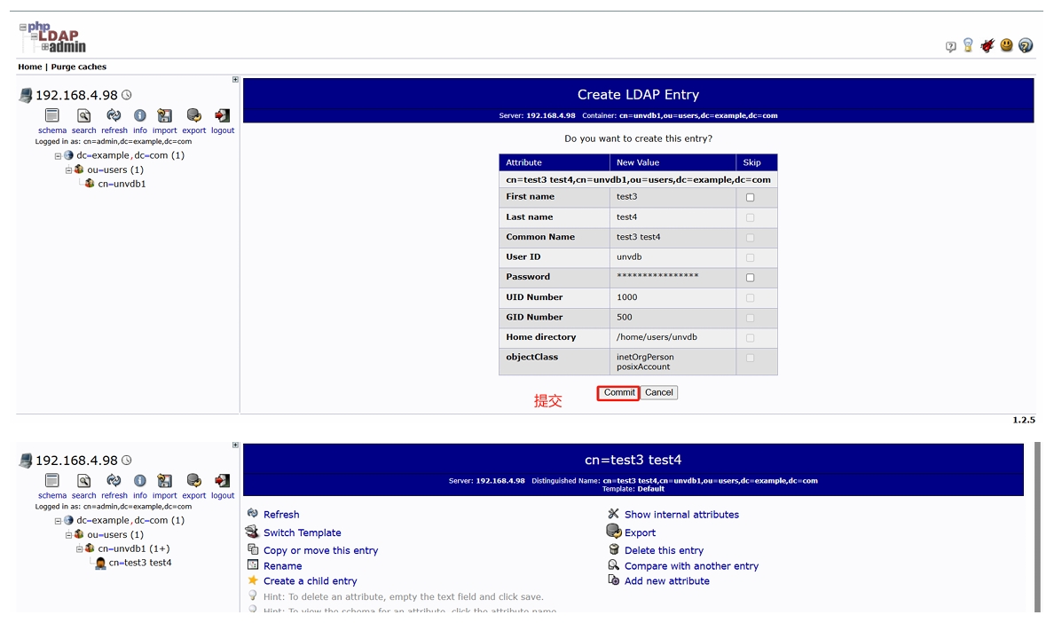Enable the Skip checkbox in Password row
The width and height of the screenshot is (1062, 623).
point(751,278)
